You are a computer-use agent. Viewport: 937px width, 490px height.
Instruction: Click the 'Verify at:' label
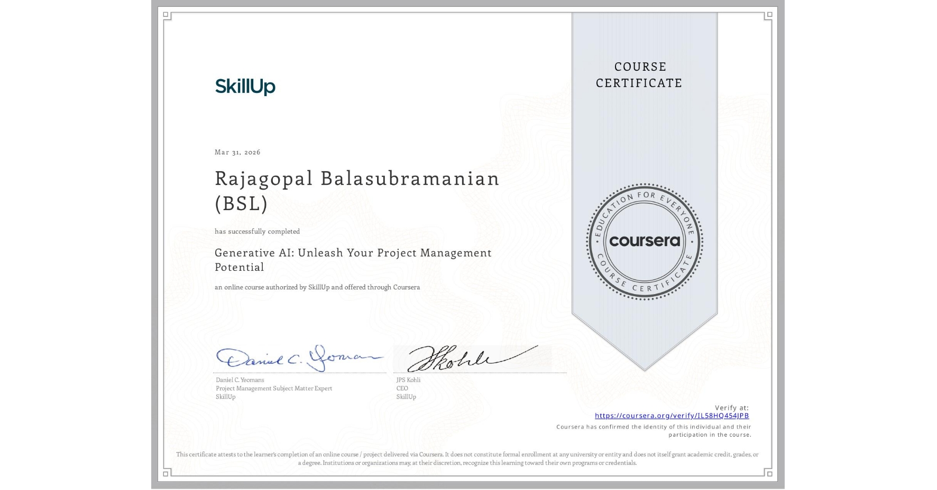point(732,408)
